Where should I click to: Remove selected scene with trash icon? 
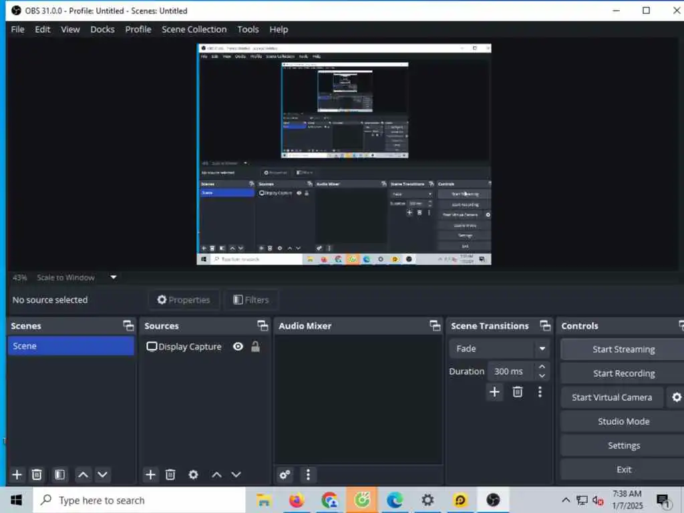(37, 475)
